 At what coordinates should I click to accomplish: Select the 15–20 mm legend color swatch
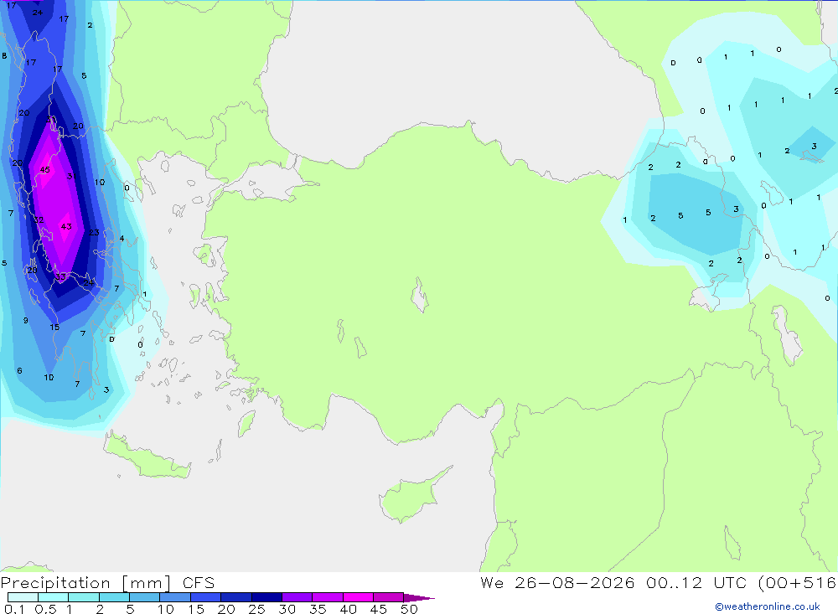coord(206,597)
